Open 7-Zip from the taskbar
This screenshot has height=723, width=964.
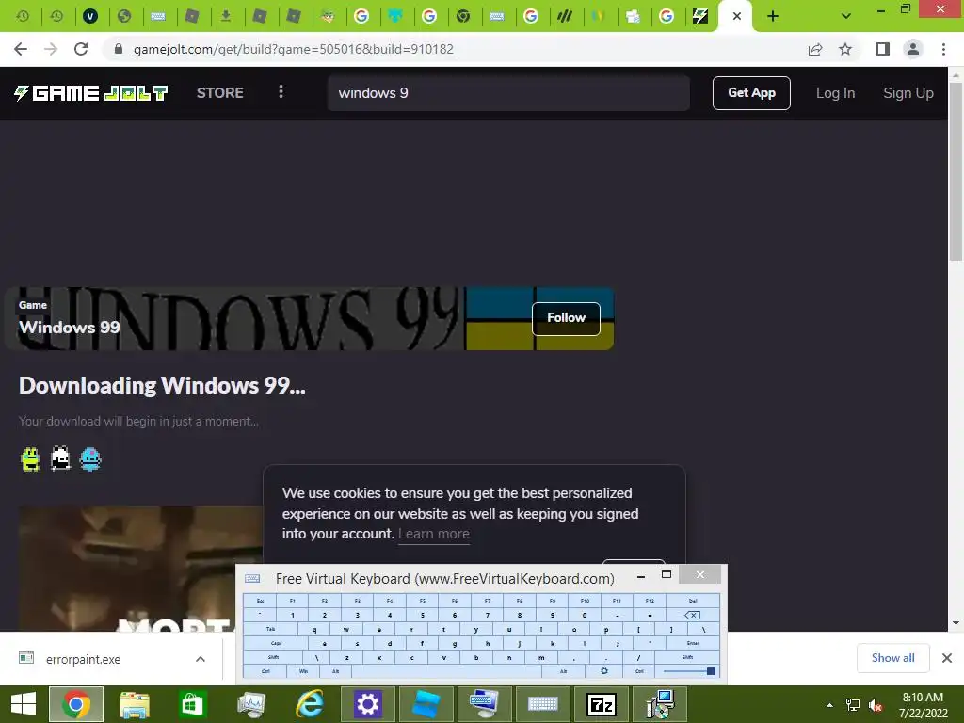click(602, 704)
